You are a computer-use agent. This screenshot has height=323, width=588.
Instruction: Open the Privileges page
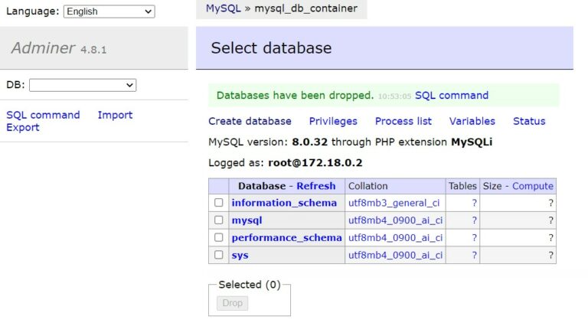(333, 122)
